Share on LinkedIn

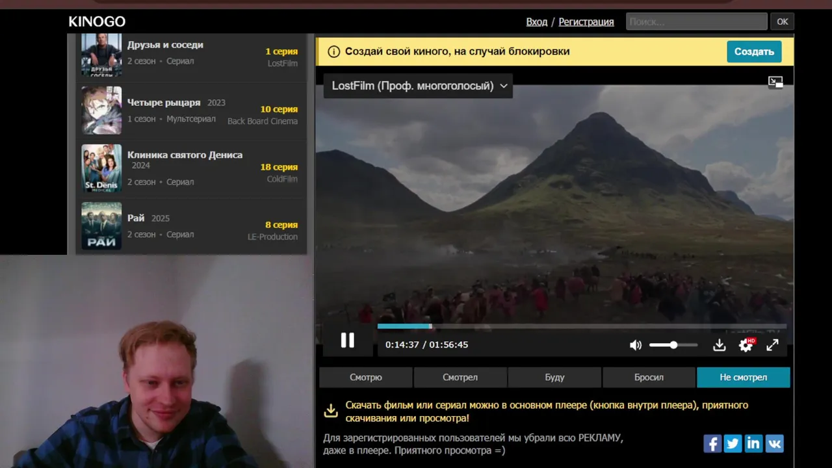[753, 443]
